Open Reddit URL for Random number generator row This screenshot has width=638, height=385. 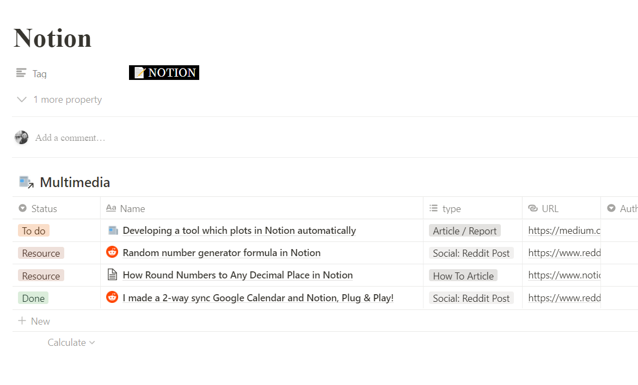[565, 253]
